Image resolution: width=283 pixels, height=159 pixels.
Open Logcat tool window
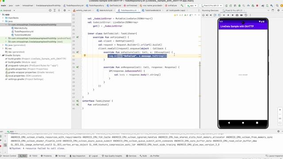(x=93, y=156)
